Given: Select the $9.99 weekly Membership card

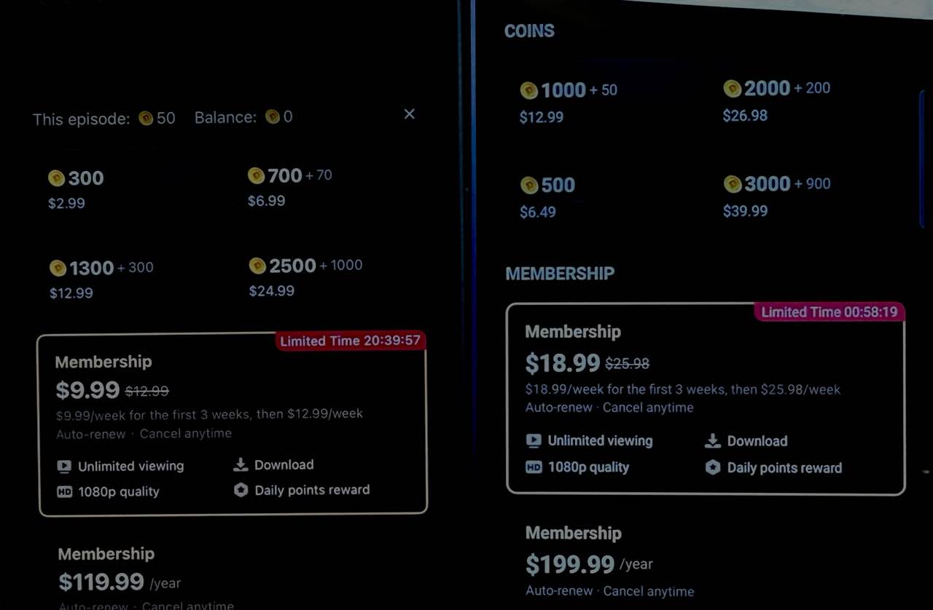Looking at the screenshot, I should click(232, 424).
